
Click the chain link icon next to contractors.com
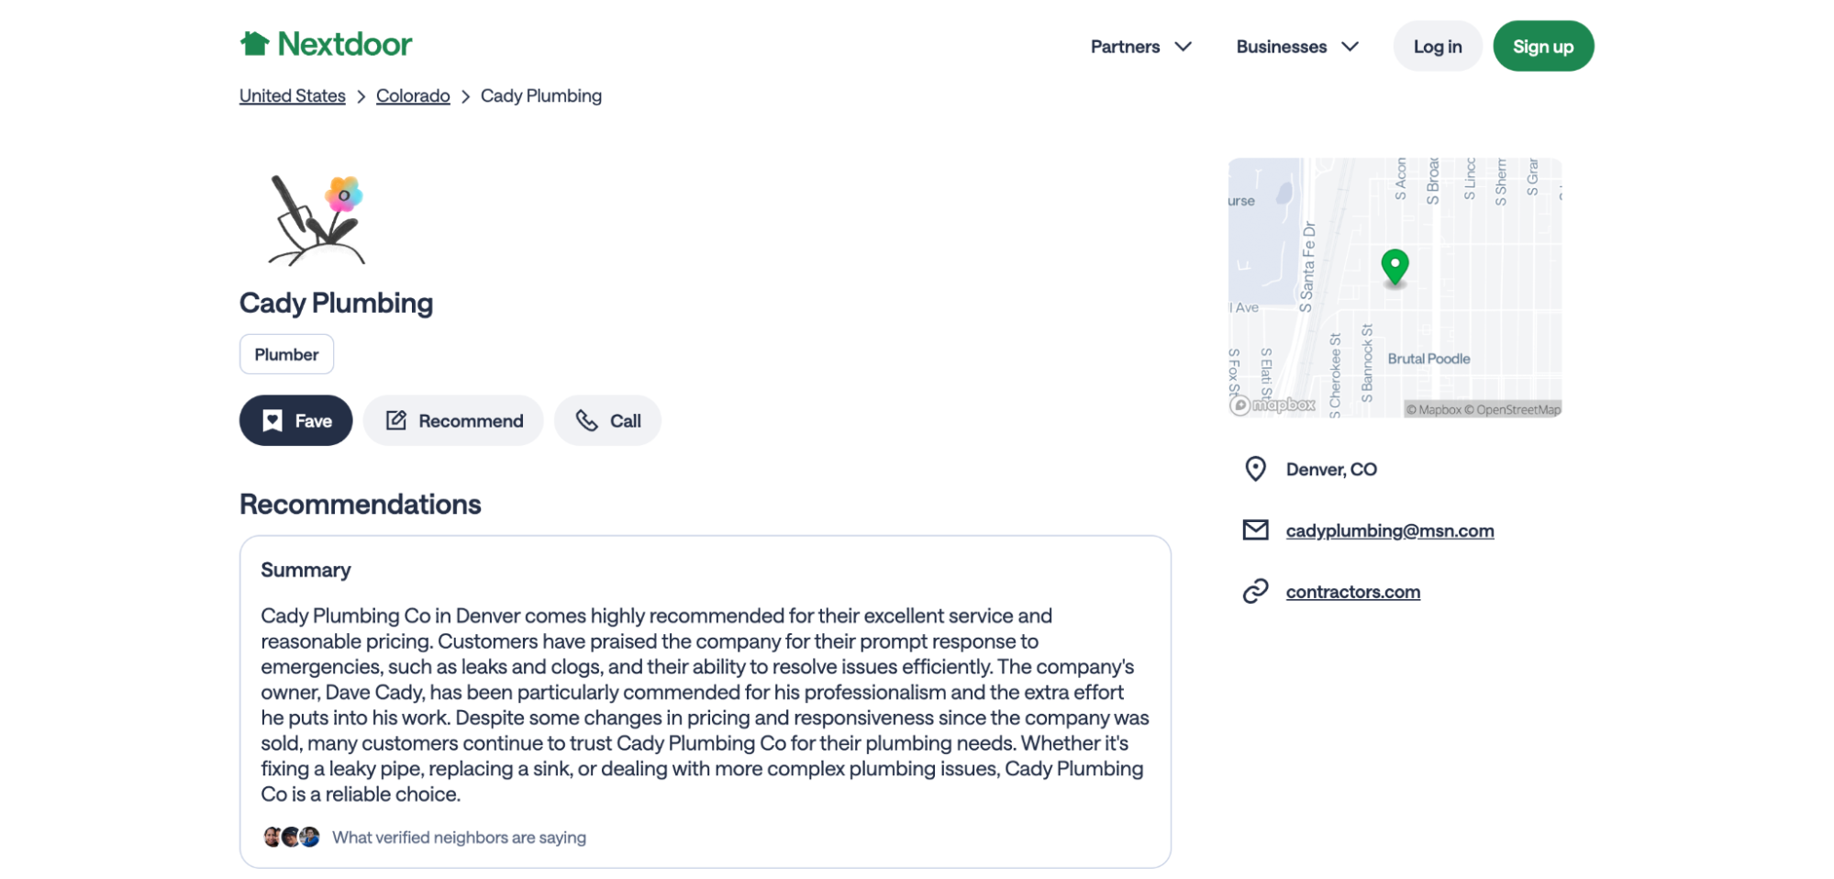pos(1254,591)
